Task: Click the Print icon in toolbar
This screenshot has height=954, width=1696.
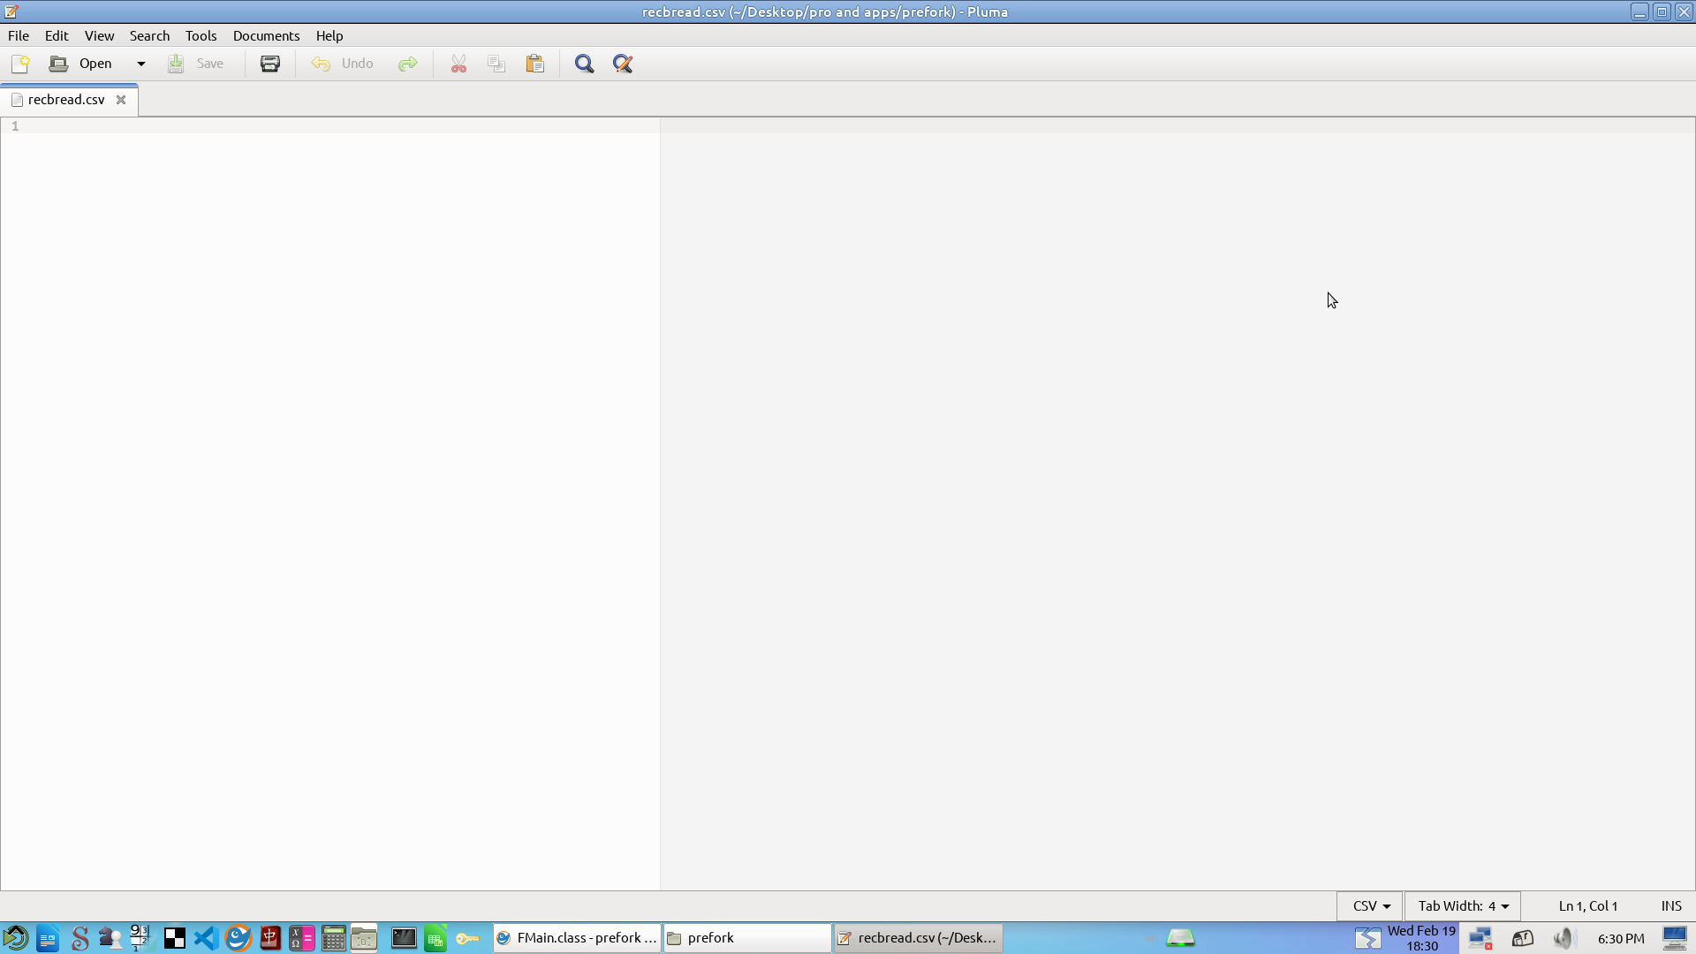Action: (270, 64)
